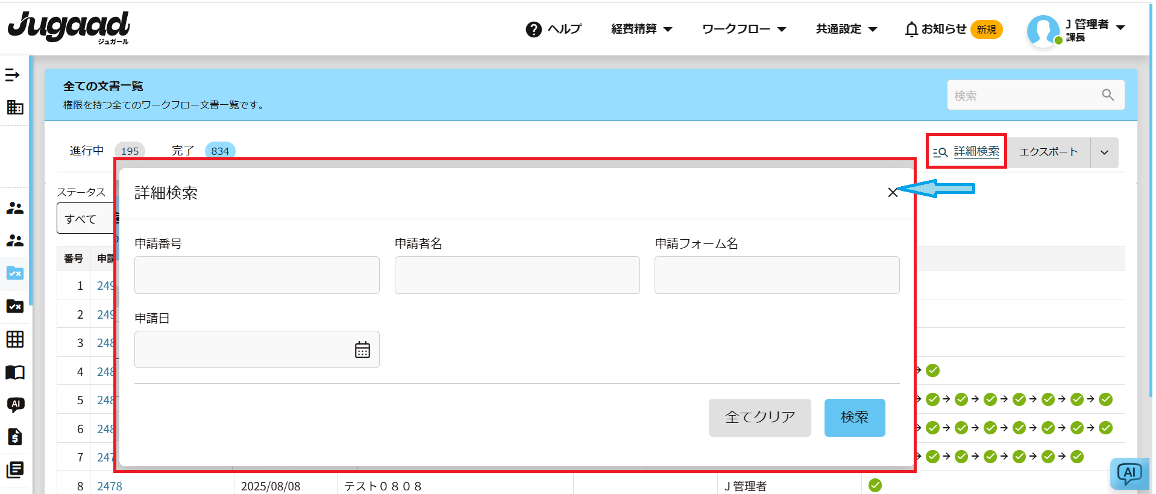Switch to the 完了 tab
This screenshot has height=494, width=1156.
point(183,151)
